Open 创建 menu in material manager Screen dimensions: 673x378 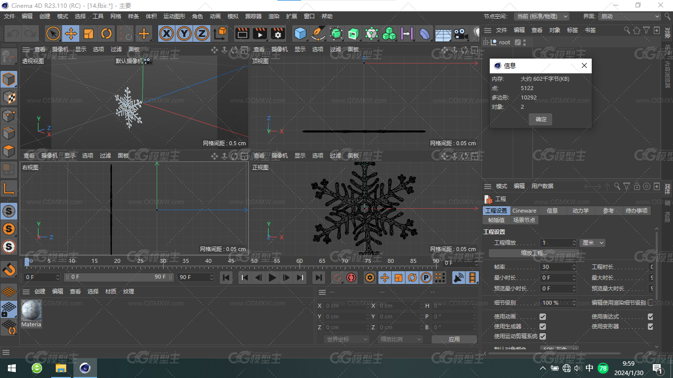[x=40, y=291]
